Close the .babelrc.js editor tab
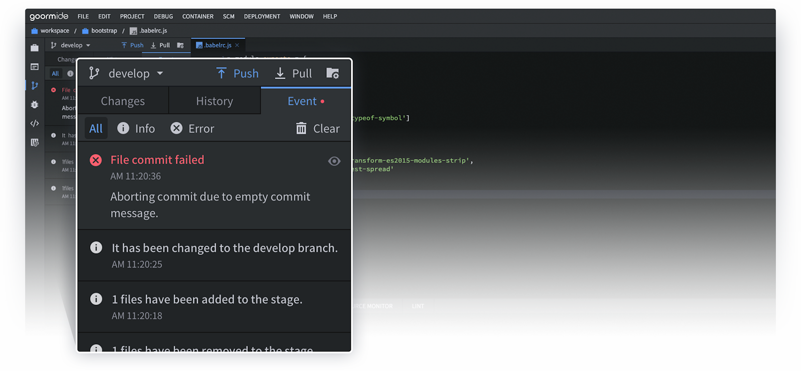 click(237, 45)
